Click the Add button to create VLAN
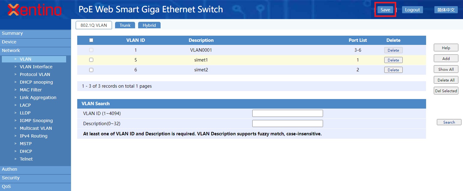 point(446,58)
